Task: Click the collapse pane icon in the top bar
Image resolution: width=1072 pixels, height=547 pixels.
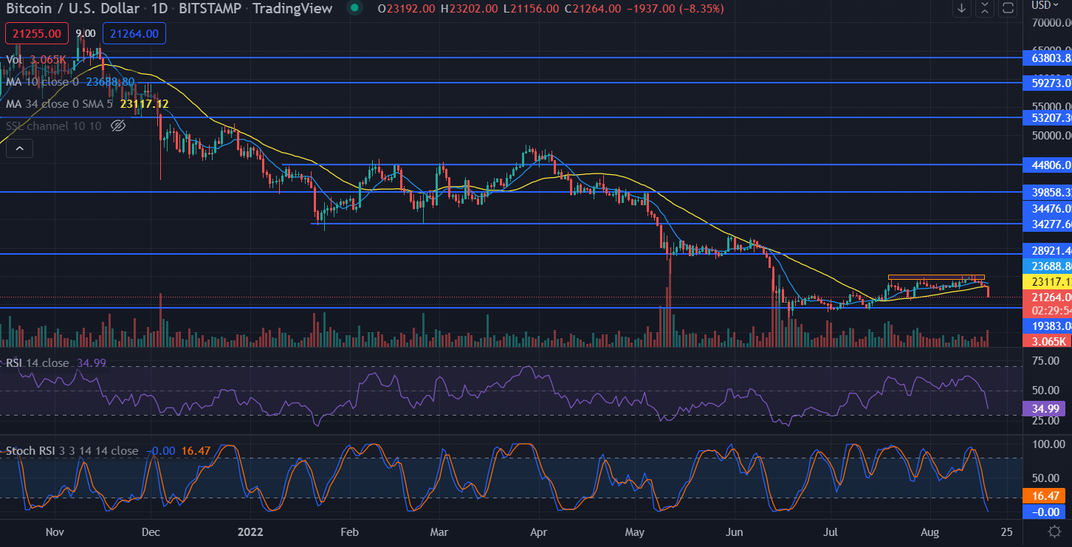Action: point(985,9)
